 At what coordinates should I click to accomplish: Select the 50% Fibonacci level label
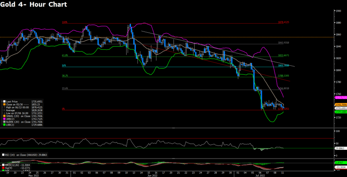(x=64, y=66)
